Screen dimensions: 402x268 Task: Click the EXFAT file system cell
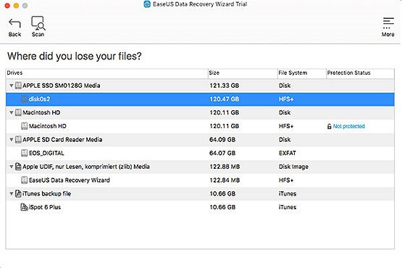coord(288,153)
